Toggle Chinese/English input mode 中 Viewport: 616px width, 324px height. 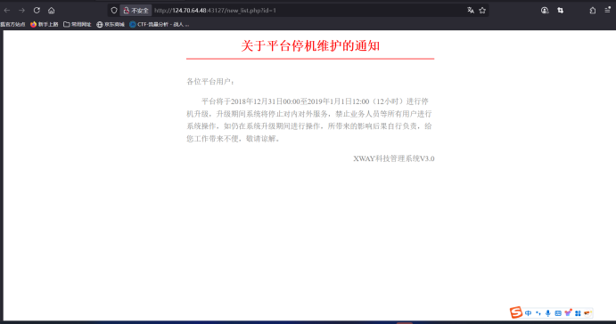528,313
